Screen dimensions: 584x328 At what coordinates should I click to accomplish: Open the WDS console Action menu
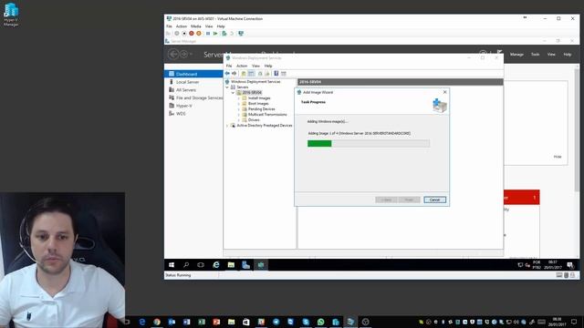242,66
